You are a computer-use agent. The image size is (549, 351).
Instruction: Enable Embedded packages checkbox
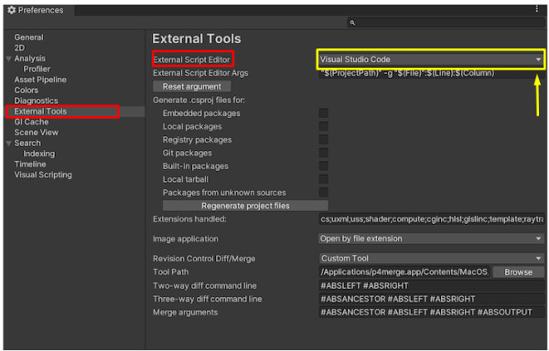pyautogui.click(x=324, y=113)
